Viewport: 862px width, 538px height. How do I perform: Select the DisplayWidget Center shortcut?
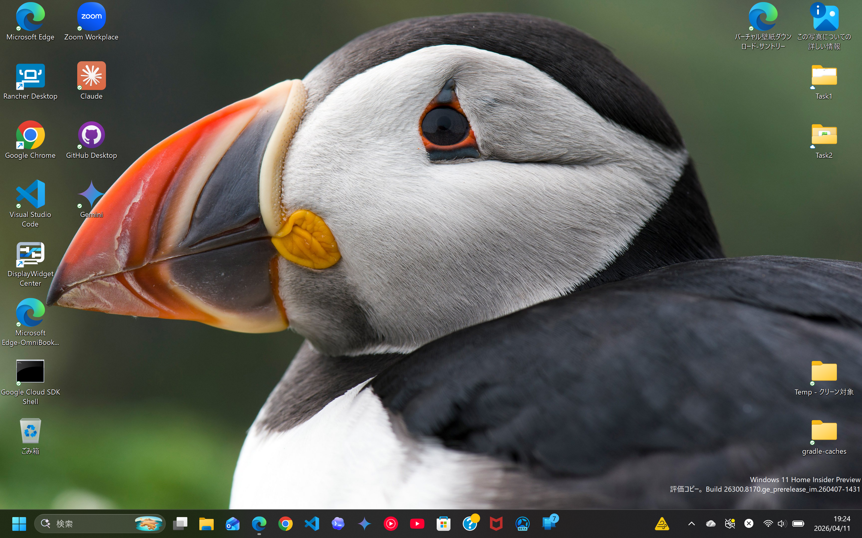coord(30,254)
